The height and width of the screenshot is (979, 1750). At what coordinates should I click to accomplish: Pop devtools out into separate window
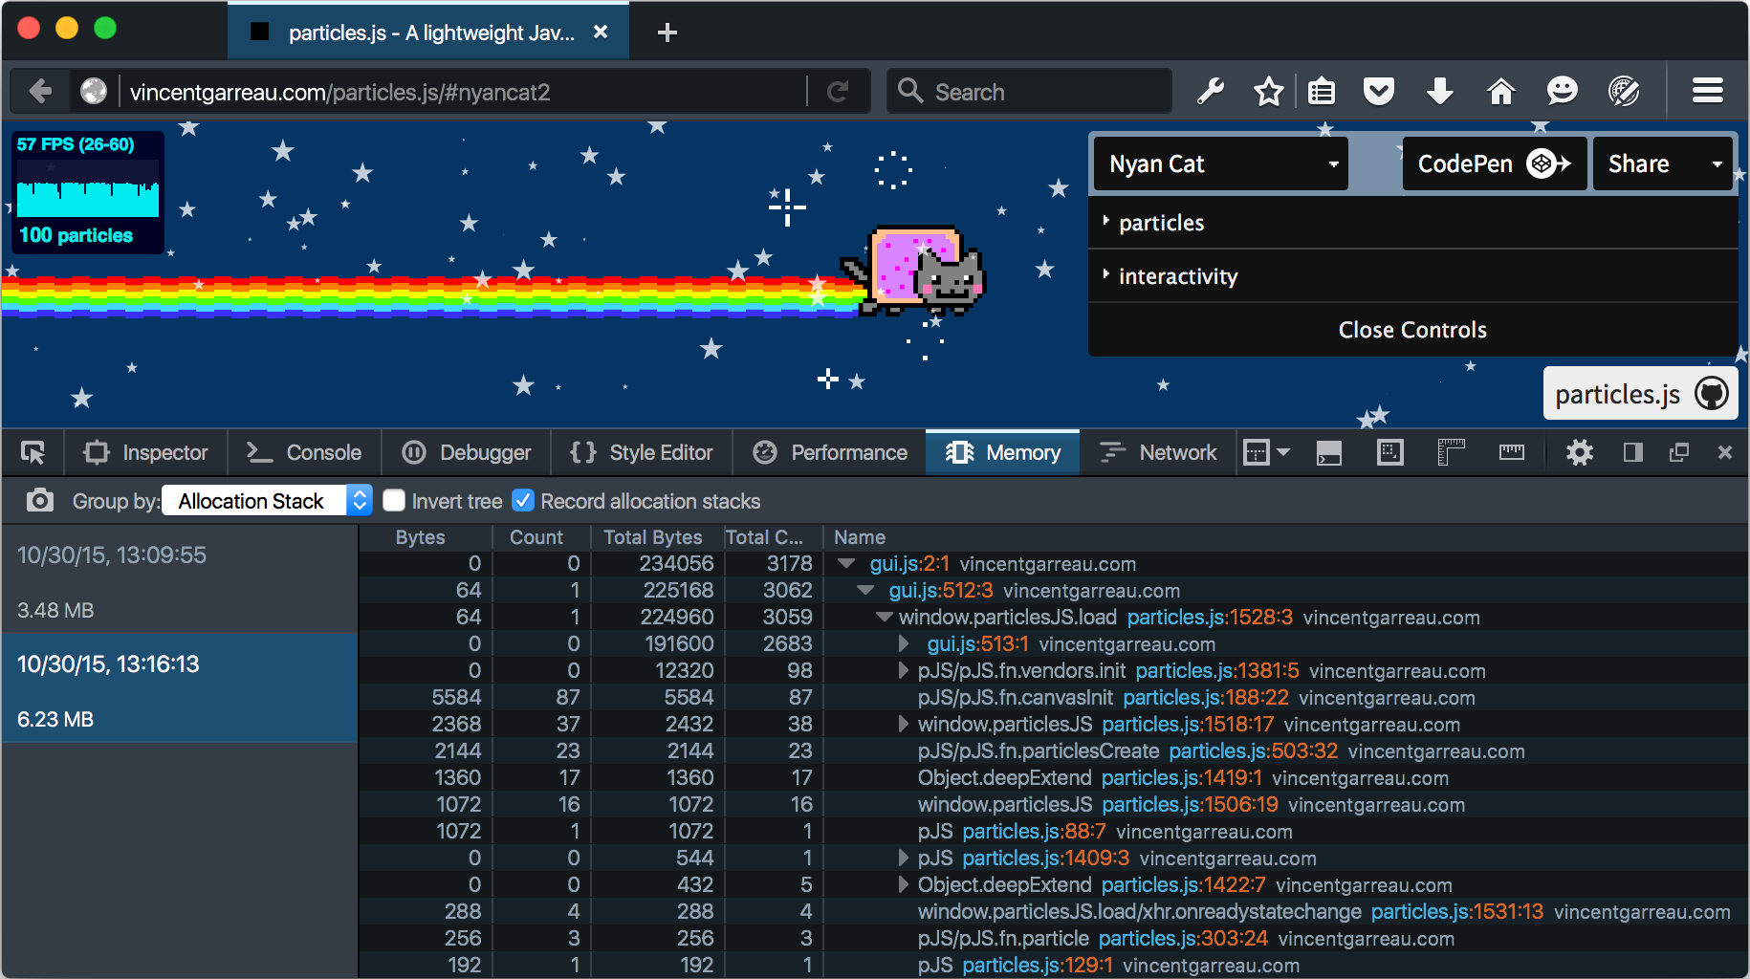coord(1679,452)
